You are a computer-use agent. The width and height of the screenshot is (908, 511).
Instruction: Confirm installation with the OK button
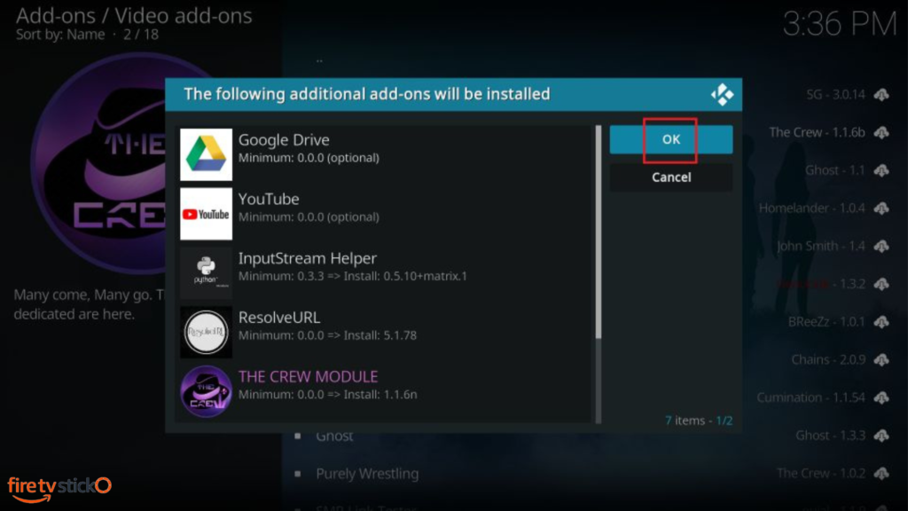670,139
